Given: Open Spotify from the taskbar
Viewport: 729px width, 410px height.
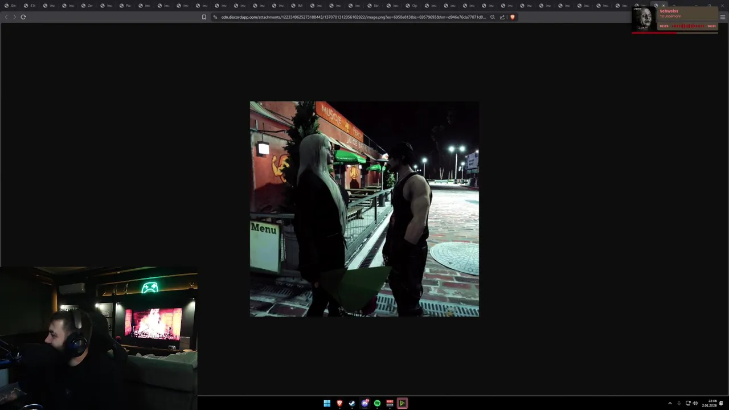Looking at the screenshot, I should tap(377, 403).
